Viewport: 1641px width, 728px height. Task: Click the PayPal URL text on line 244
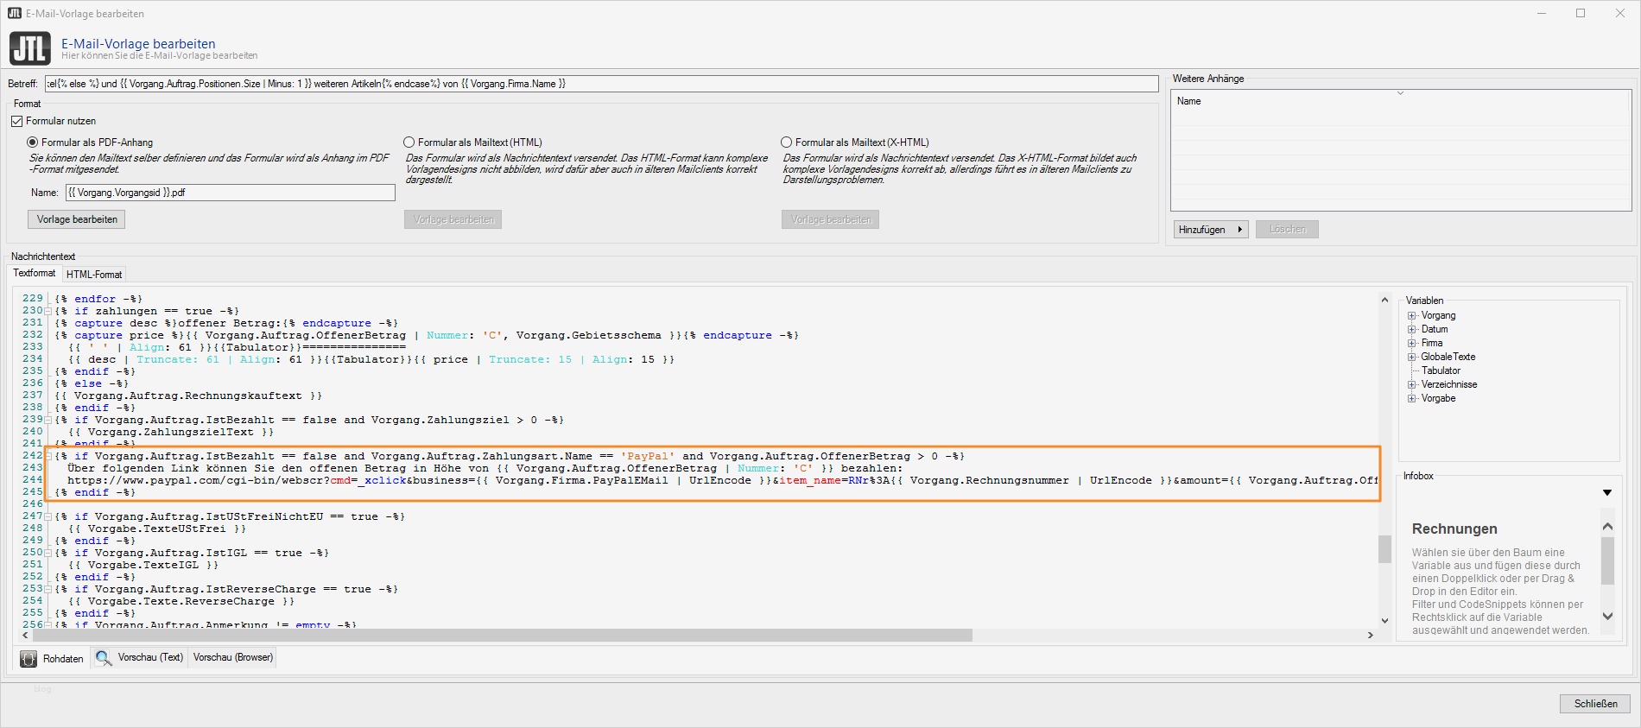(x=722, y=480)
